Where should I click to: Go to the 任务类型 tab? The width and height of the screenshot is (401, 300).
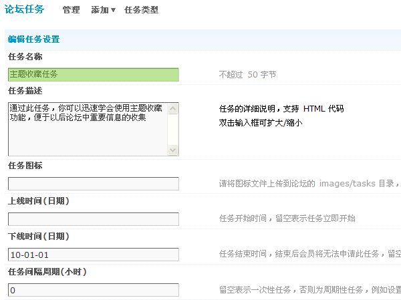point(141,10)
